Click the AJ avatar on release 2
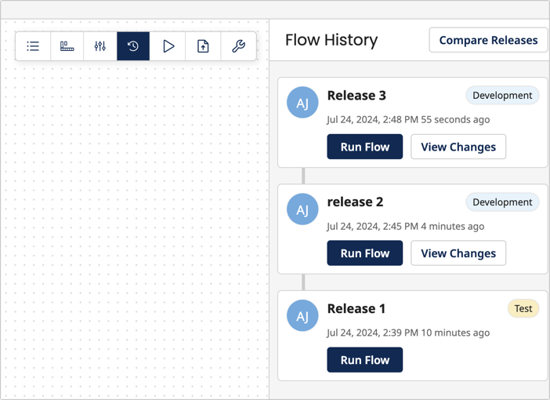Screen dimensions: 550x400 [302, 209]
